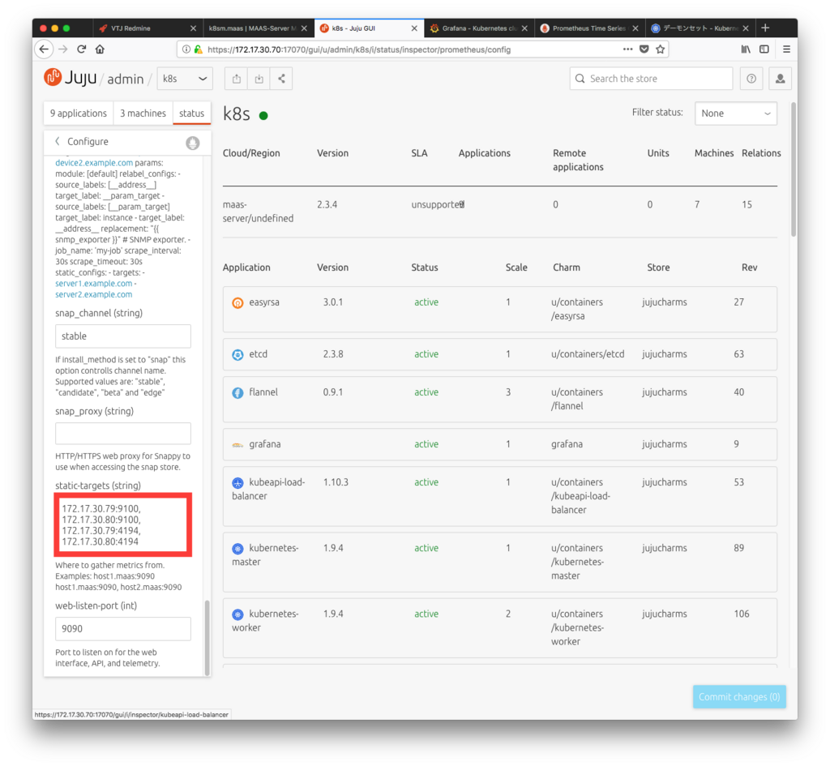This screenshot has height=766, width=830.
Task: Open the help question mark icon
Action: [x=751, y=79]
